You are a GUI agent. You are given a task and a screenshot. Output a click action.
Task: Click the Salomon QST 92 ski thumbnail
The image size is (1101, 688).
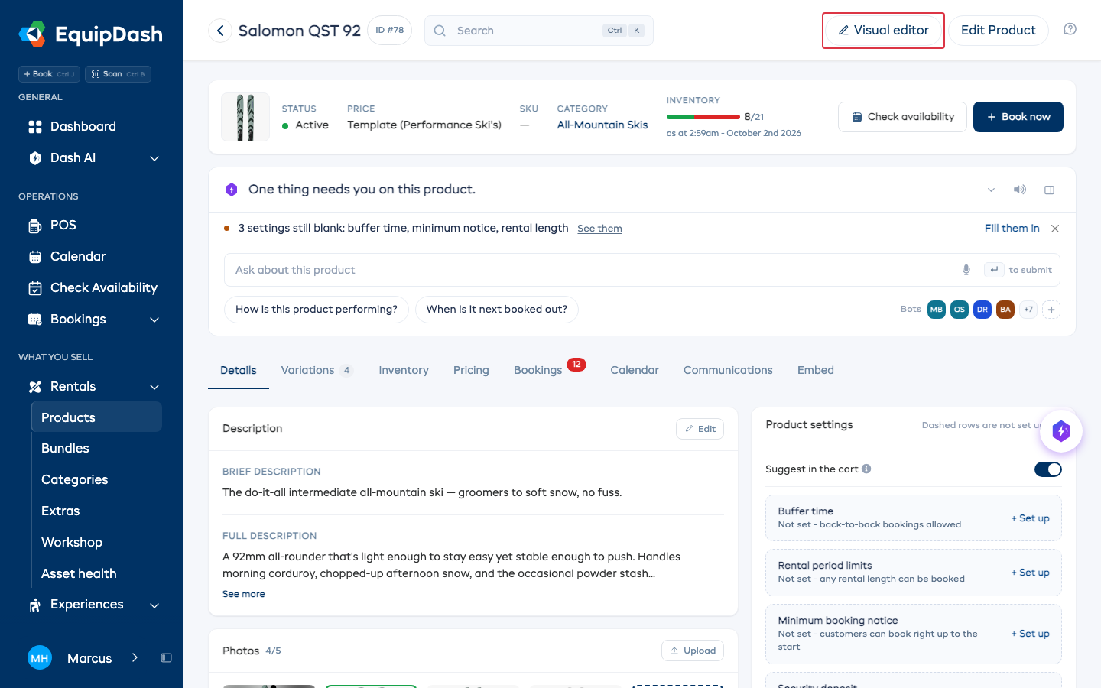pyautogui.click(x=245, y=117)
